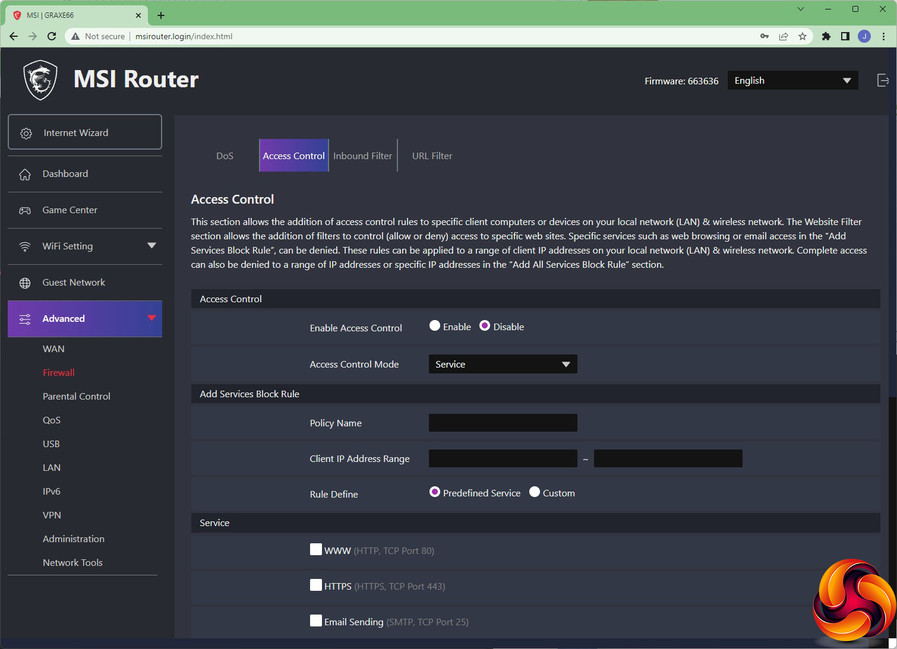Expand the WiFi Setting menu arrow
The width and height of the screenshot is (897, 649).
pyautogui.click(x=151, y=246)
